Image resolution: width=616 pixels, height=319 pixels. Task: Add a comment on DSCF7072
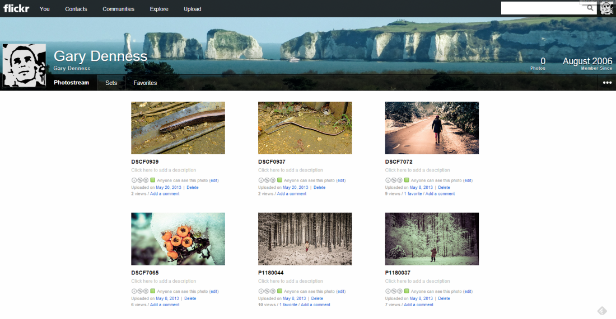click(440, 194)
